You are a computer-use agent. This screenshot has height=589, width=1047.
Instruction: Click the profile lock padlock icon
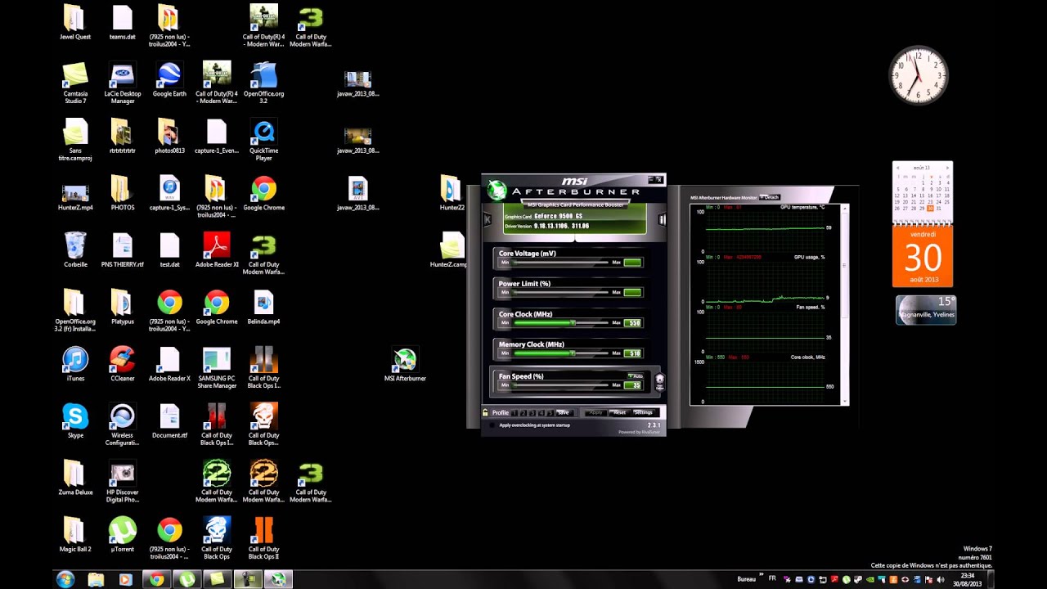tap(485, 412)
